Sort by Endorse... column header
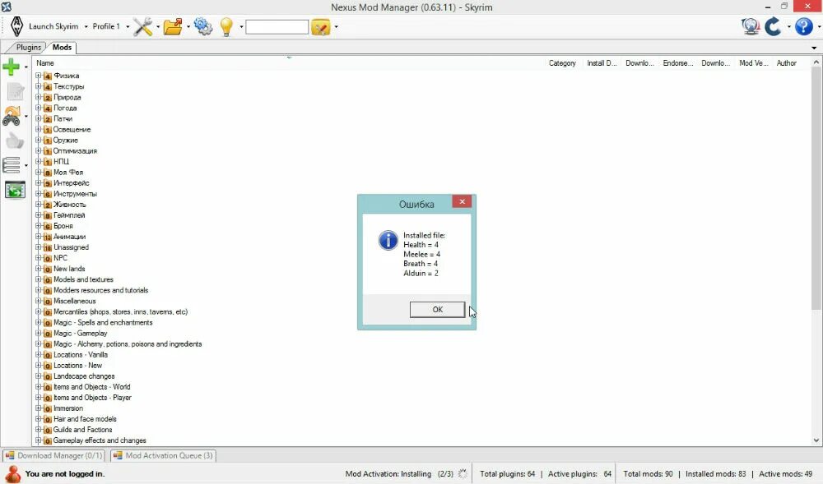This screenshot has height=484, width=823. [x=677, y=62]
